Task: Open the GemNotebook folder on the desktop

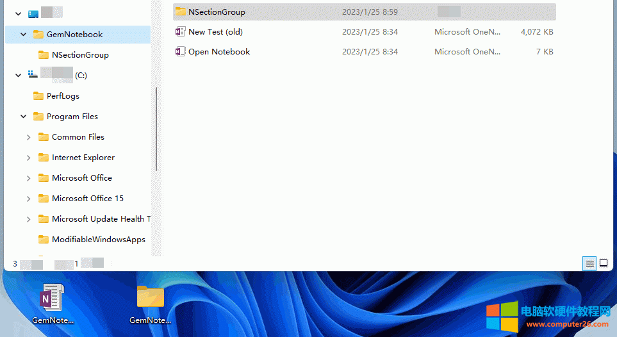Action: tap(150, 299)
